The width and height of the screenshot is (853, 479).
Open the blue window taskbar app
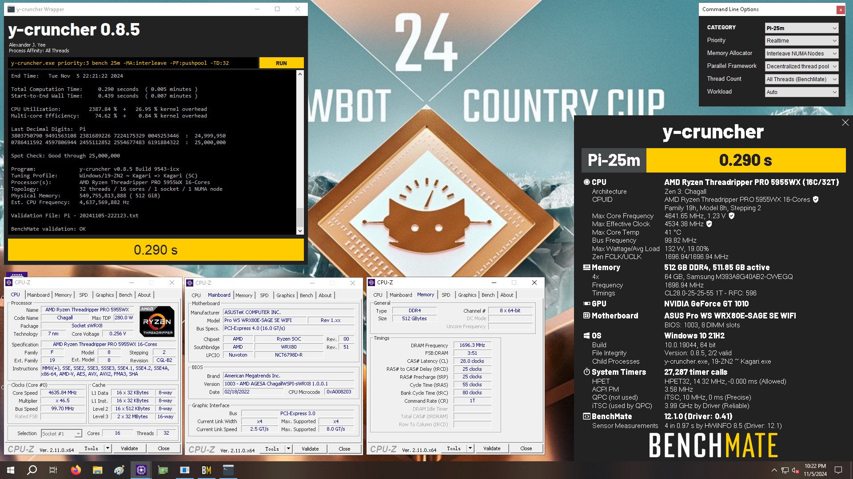[185, 470]
